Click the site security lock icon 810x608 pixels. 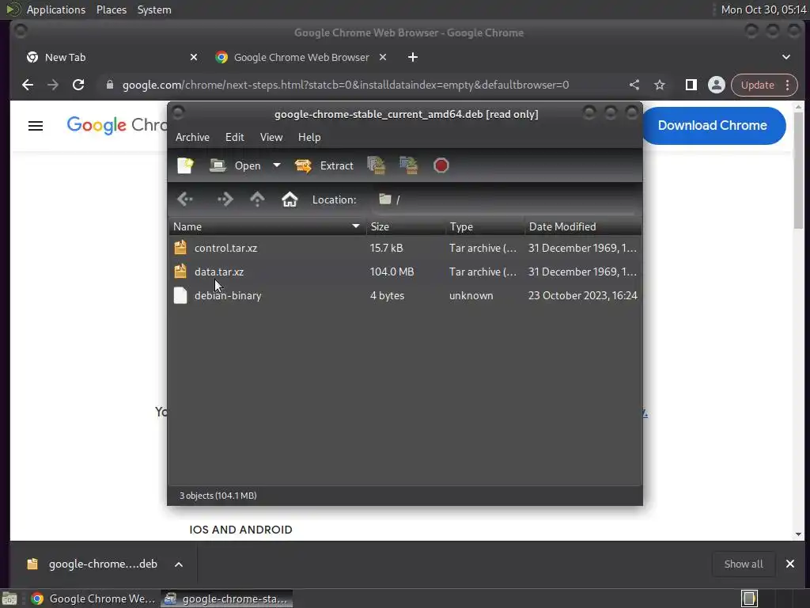[109, 85]
